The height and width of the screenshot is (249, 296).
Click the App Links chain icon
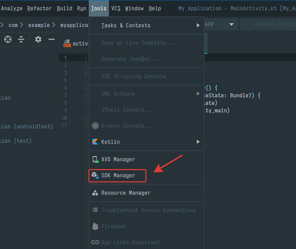95,242
